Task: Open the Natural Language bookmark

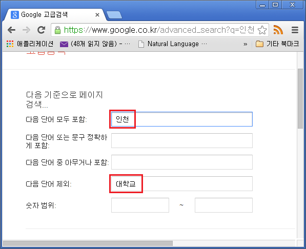Action: click(x=173, y=44)
